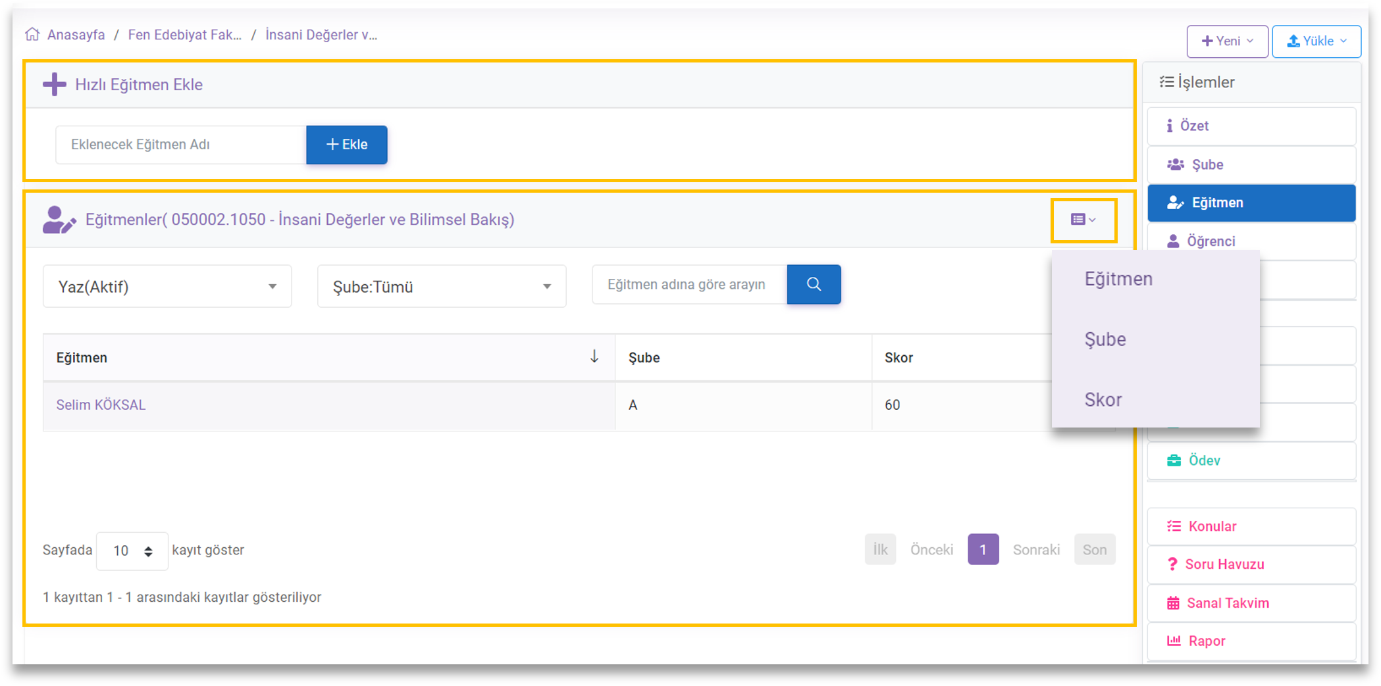Open Selim KÖKSAL instructor link
Screen dimensions: 1381x686
point(101,404)
